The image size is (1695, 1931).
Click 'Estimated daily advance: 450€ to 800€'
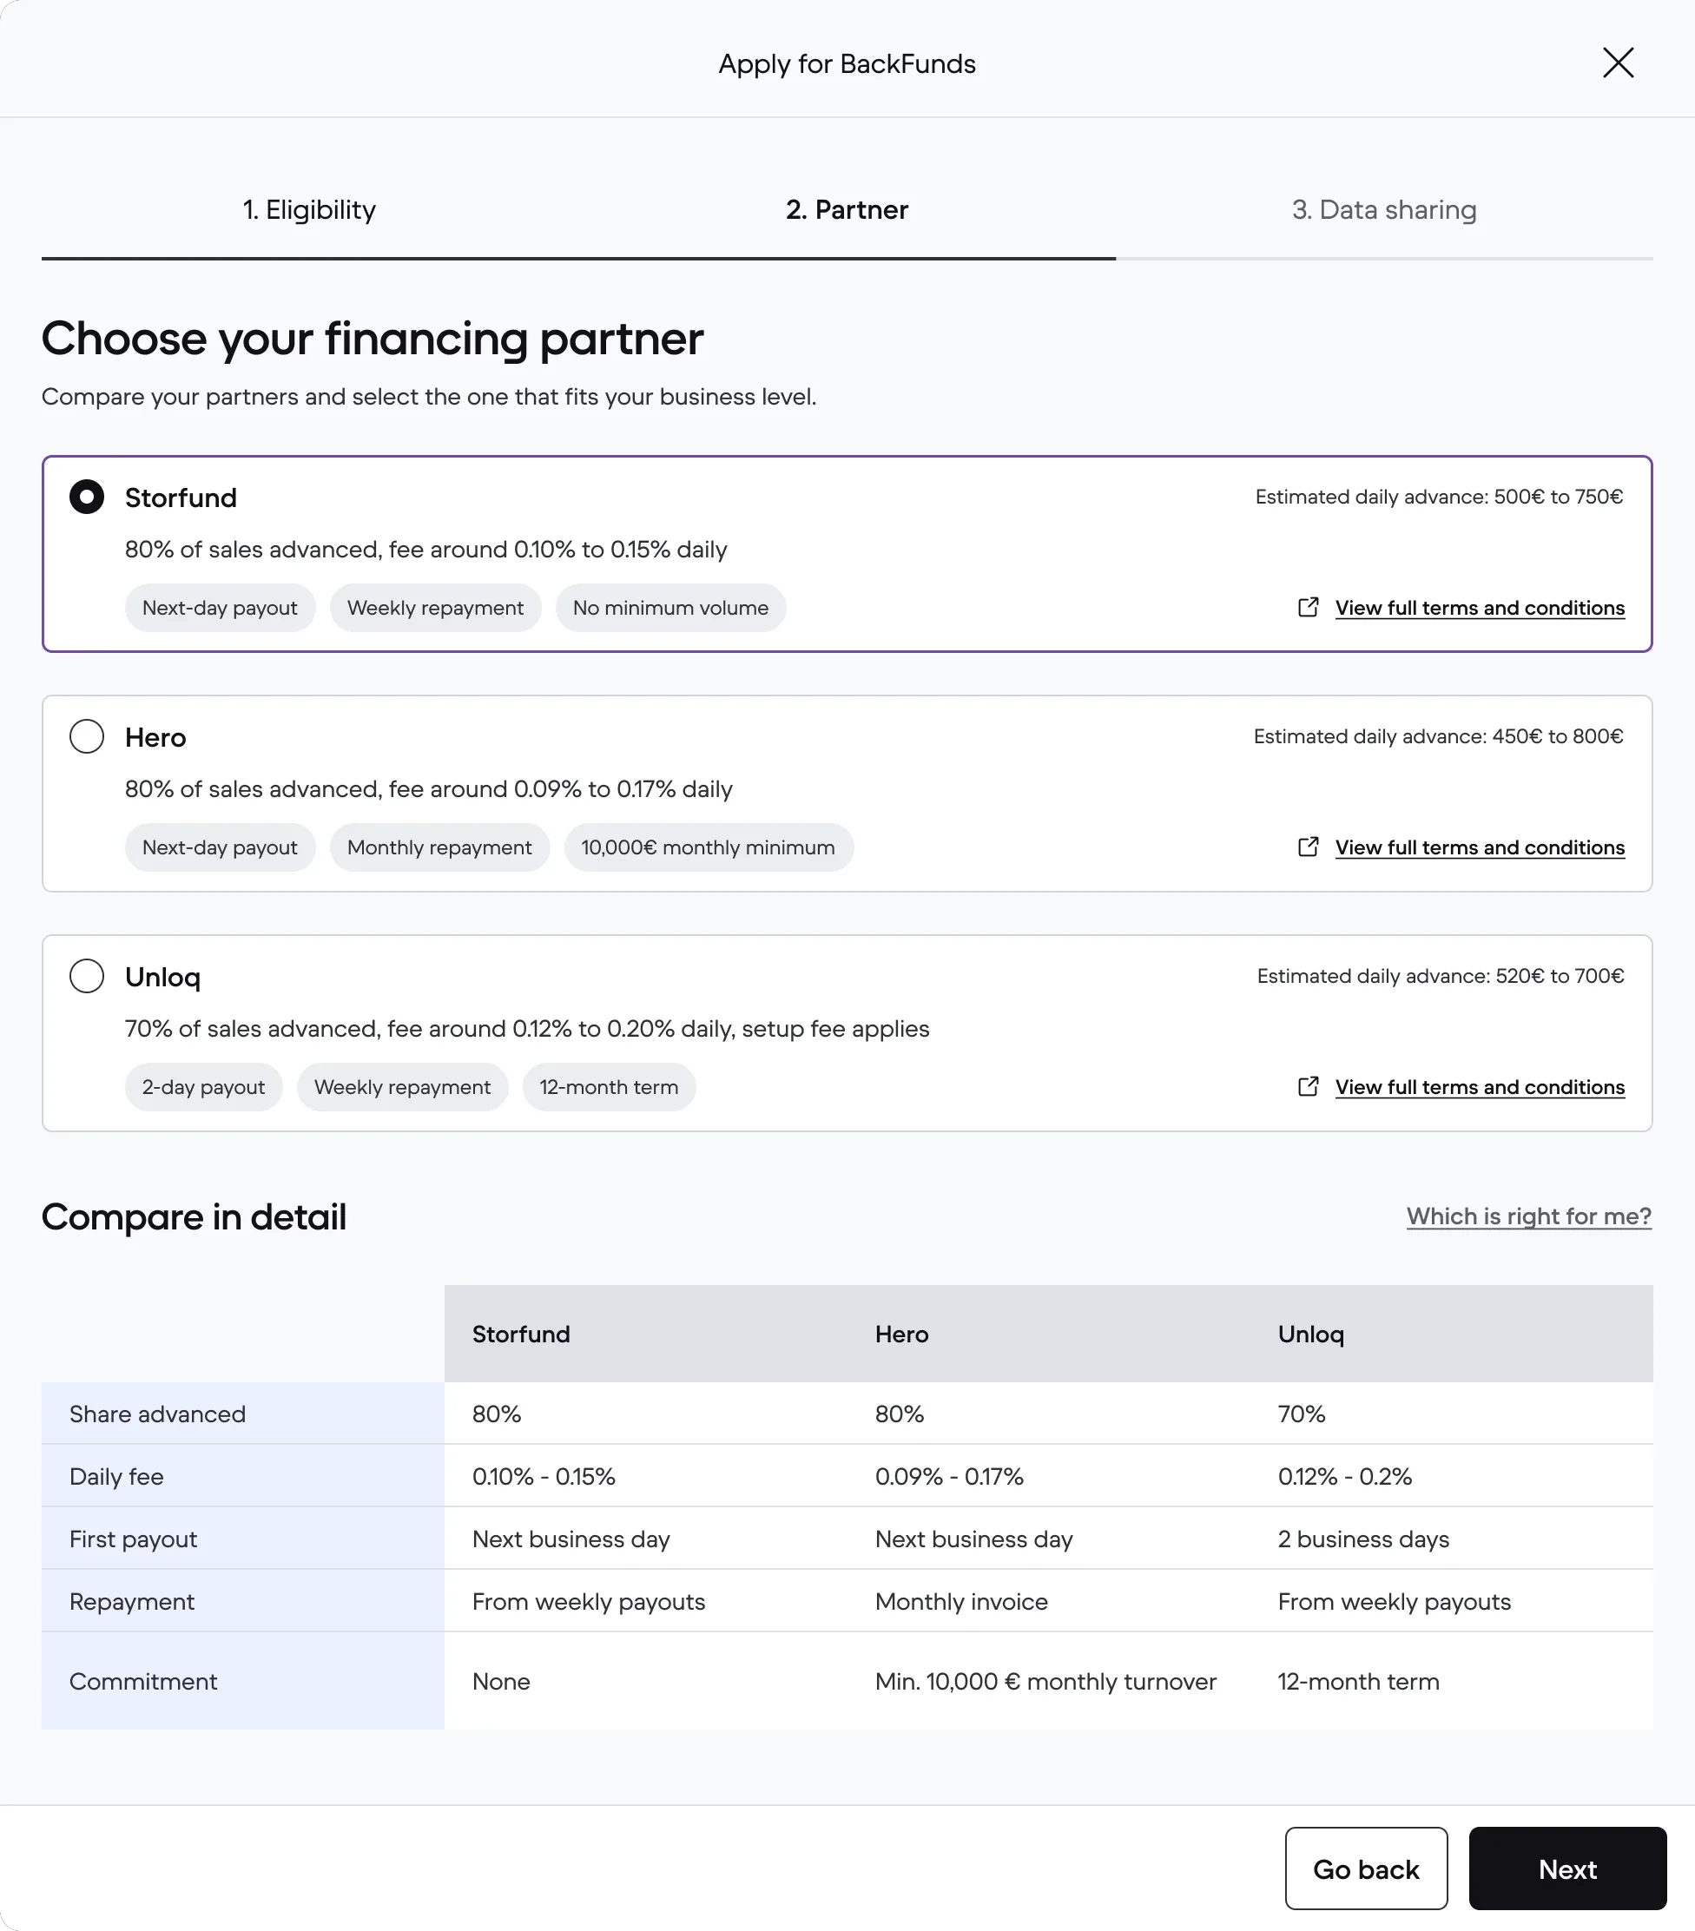coord(1438,736)
